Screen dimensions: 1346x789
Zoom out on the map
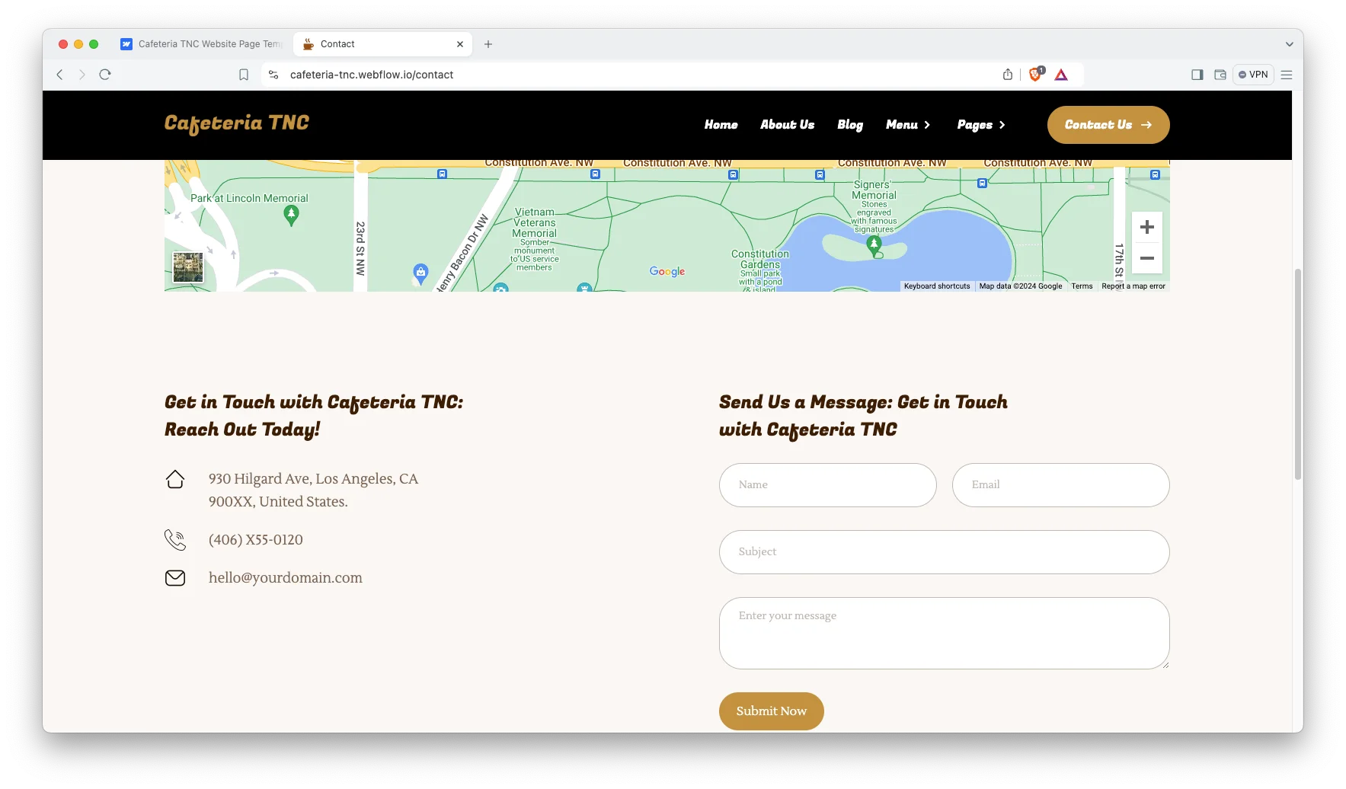[1146, 259]
